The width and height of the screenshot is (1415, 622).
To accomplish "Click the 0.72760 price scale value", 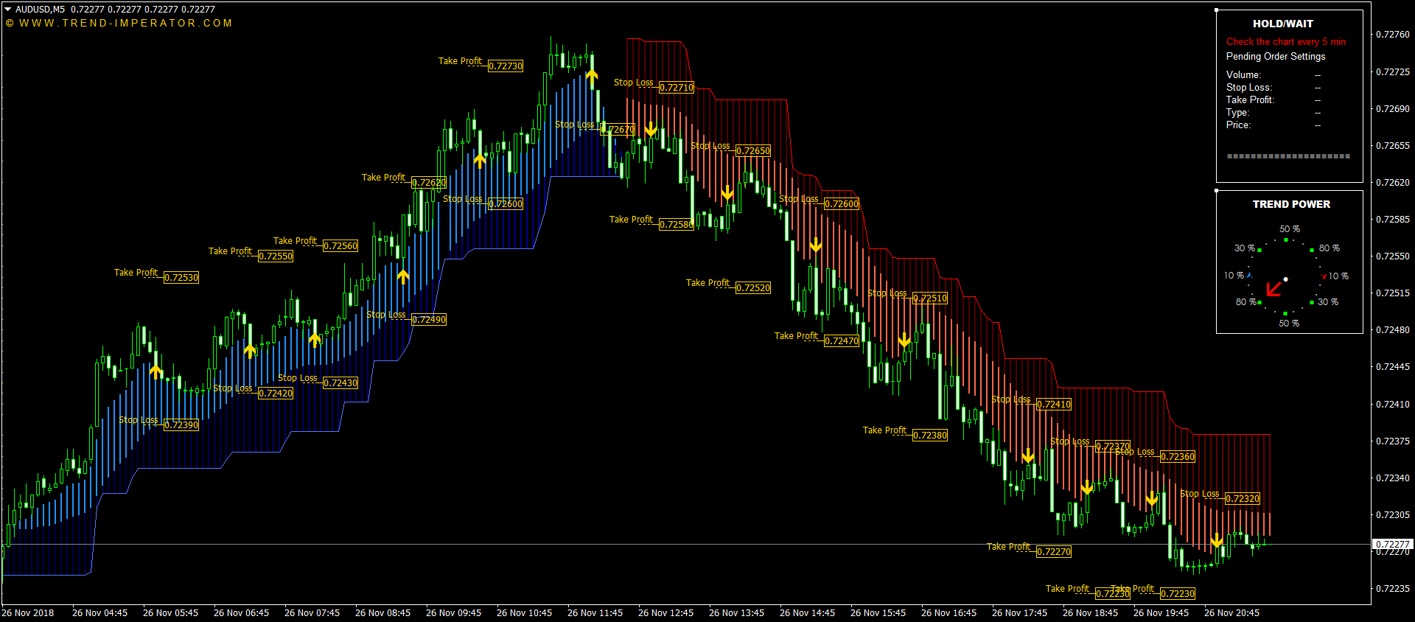I will tap(1392, 35).
